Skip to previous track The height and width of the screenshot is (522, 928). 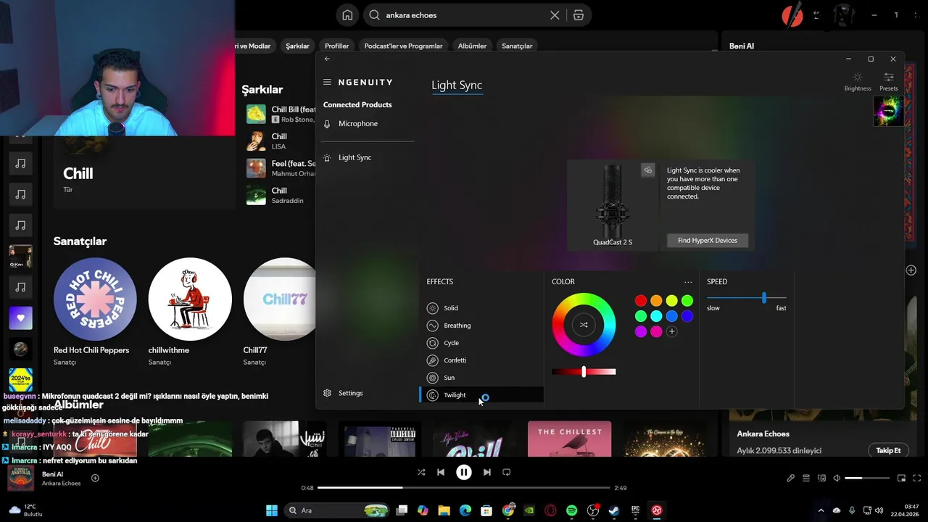coord(441,472)
